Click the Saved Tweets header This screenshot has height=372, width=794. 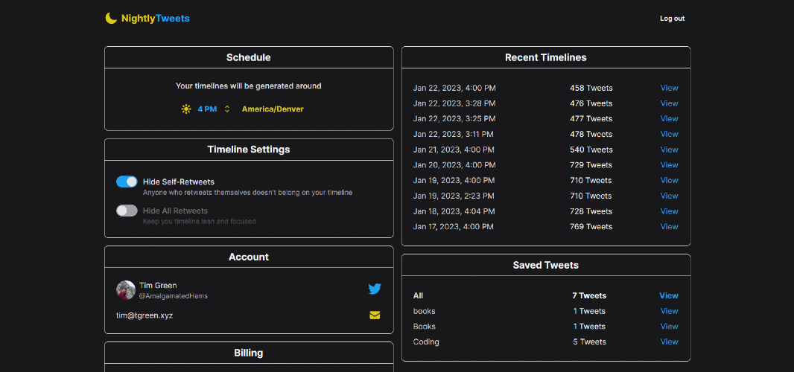coord(546,265)
